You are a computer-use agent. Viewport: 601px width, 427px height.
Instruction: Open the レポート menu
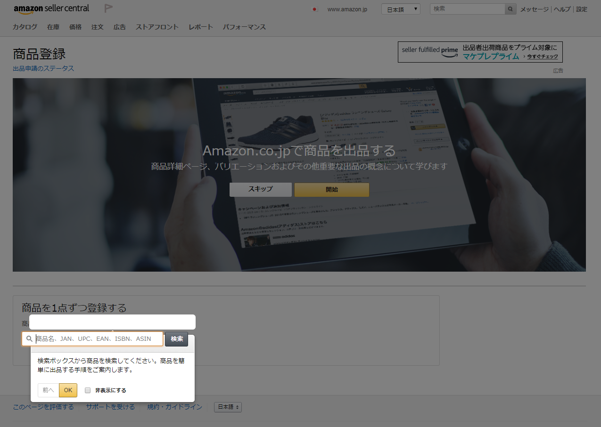(x=200, y=27)
